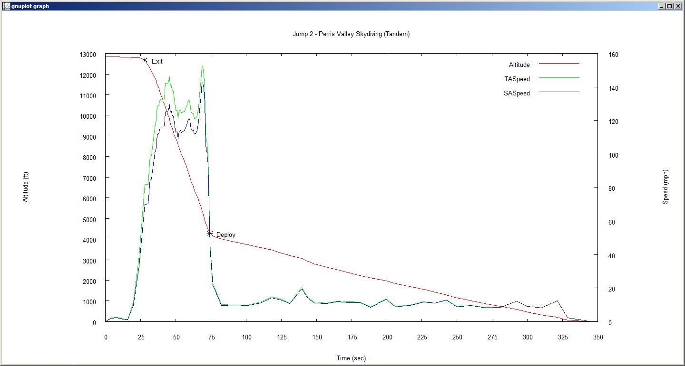Click the 100 time tick label
The width and height of the screenshot is (685, 366).
tap(246, 337)
